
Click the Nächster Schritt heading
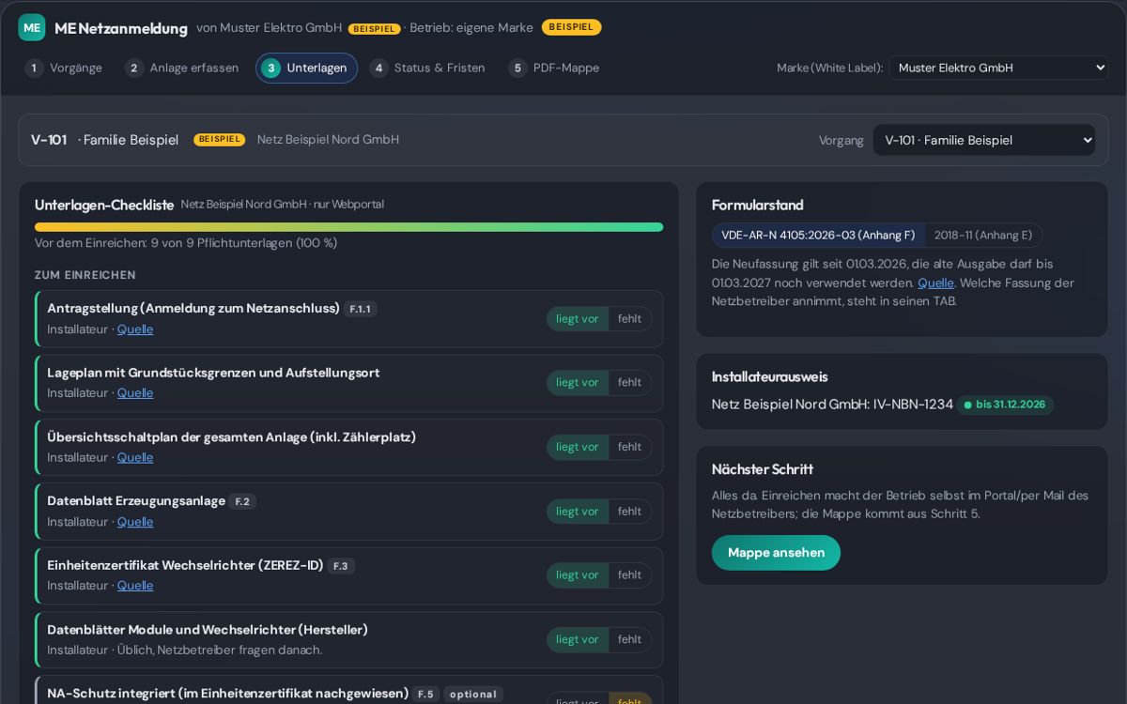pos(763,469)
